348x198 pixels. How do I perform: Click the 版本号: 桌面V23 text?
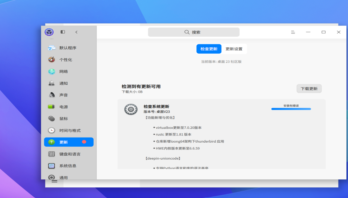157,112
